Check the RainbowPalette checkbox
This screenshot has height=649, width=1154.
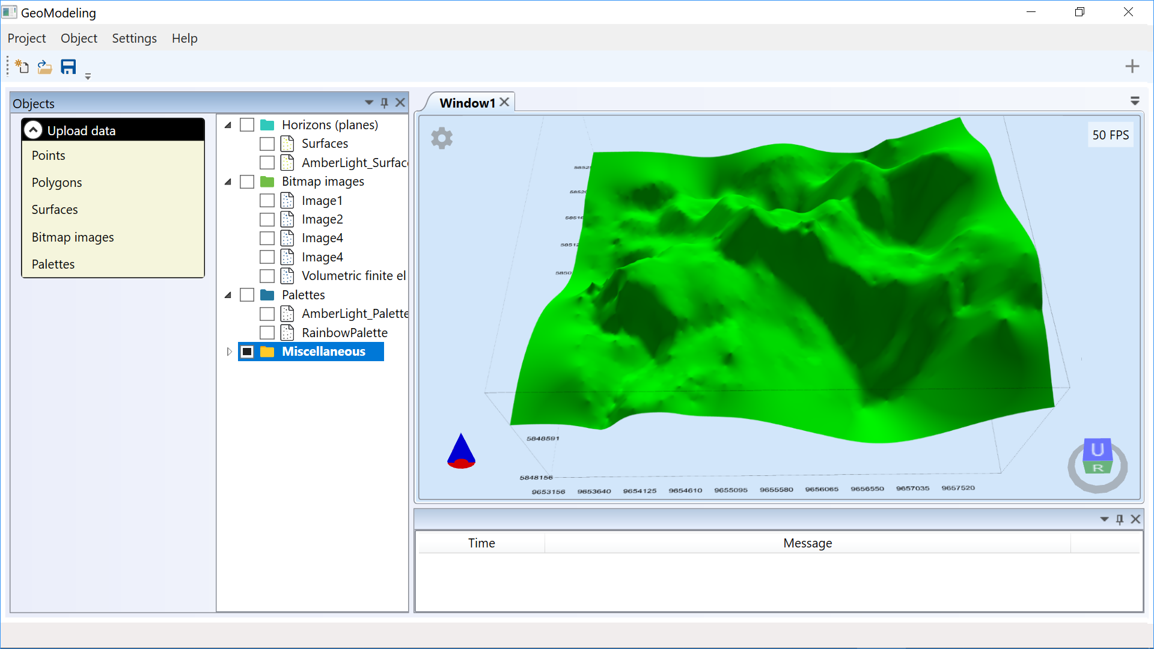[267, 333]
